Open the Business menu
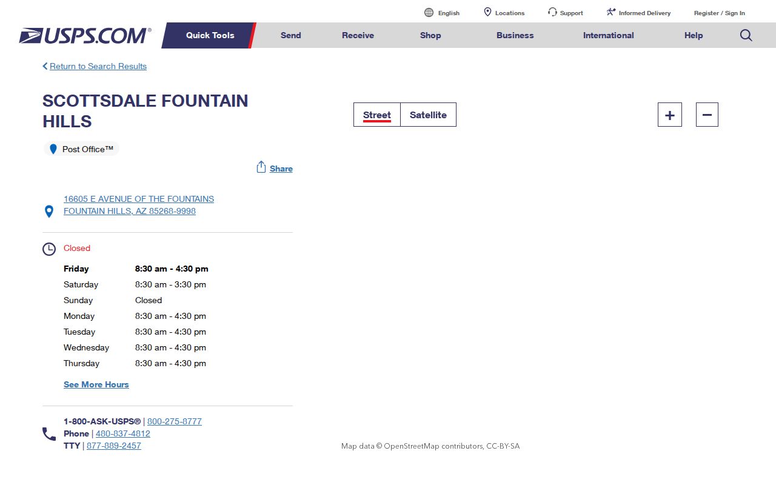Viewport: 776px width, 485px height. tap(515, 35)
